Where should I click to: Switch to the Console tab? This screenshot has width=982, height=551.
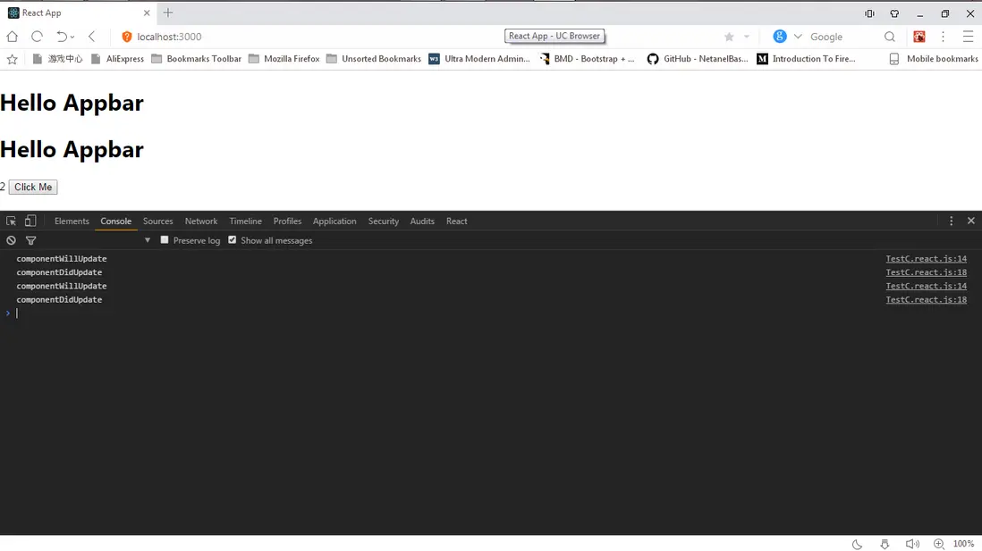pyautogui.click(x=116, y=221)
